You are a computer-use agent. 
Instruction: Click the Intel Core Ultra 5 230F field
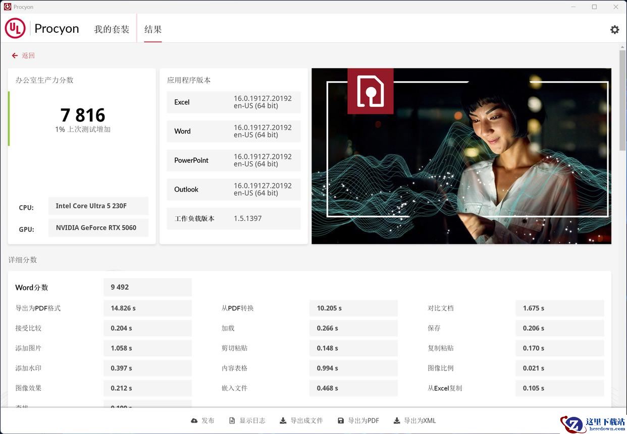(x=98, y=206)
